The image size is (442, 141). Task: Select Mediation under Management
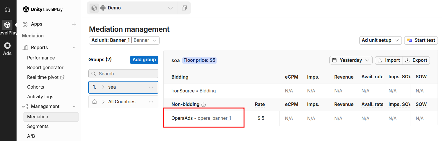click(51, 117)
